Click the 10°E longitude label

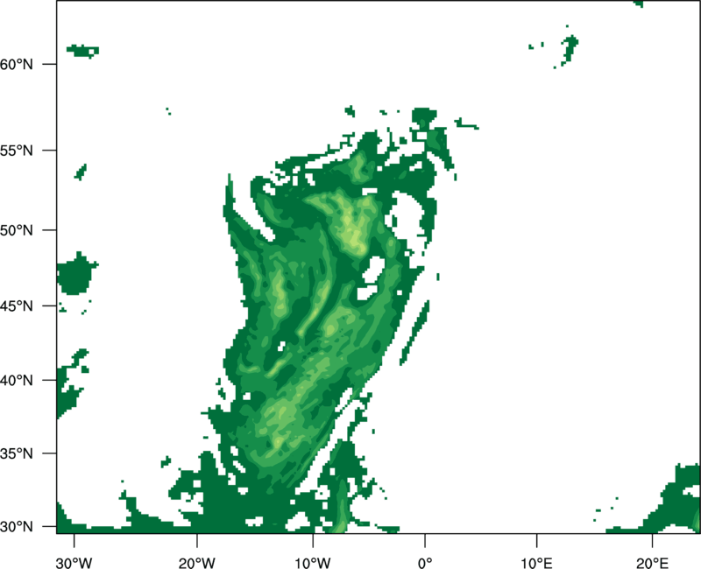point(536,563)
